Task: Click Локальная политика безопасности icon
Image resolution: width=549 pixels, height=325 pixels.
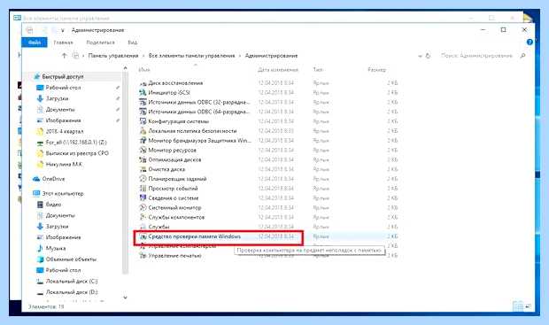Action: point(143,131)
